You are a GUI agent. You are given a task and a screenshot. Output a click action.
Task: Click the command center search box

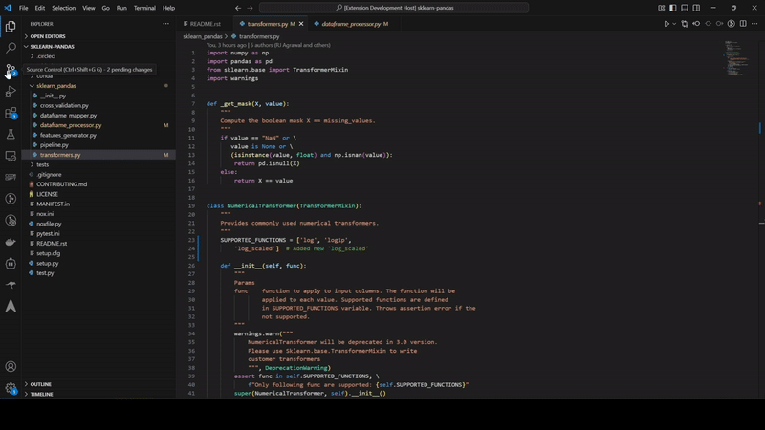(x=394, y=8)
